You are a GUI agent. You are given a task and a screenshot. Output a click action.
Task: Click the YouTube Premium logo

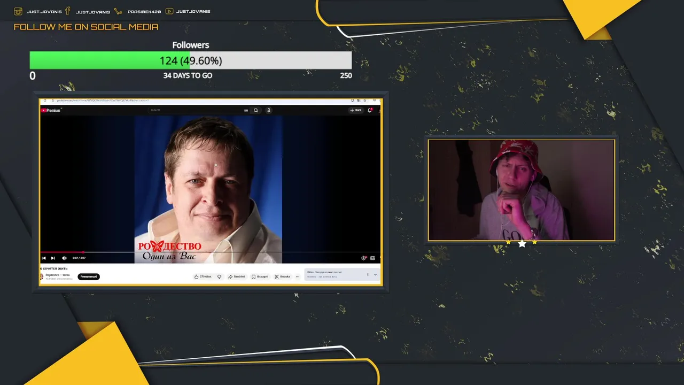pos(51,110)
